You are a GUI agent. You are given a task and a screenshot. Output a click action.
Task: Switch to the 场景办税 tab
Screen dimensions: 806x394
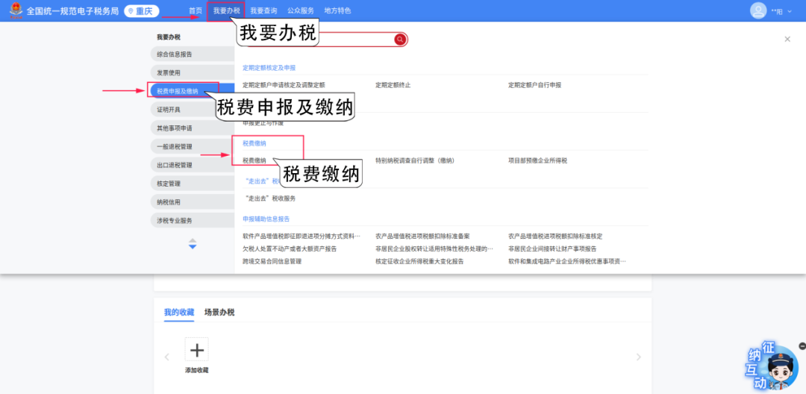pos(219,313)
